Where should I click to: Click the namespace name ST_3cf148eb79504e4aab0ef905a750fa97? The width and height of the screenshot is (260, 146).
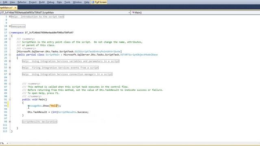[49, 32]
